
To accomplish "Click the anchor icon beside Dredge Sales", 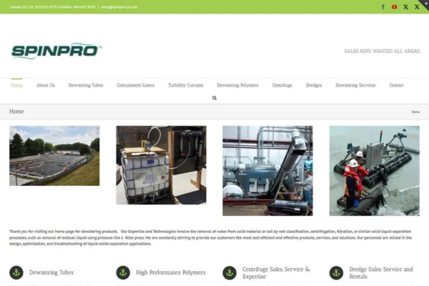I will coord(336,272).
